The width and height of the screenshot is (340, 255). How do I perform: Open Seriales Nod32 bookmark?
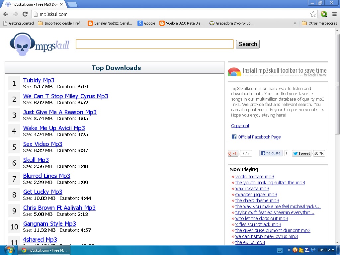coord(110,23)
